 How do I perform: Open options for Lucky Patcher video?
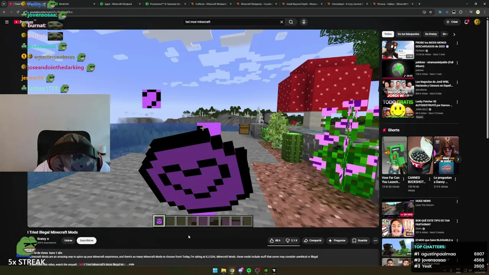click(x=457, y=102)
